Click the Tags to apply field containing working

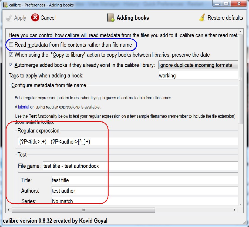[198, 75]
